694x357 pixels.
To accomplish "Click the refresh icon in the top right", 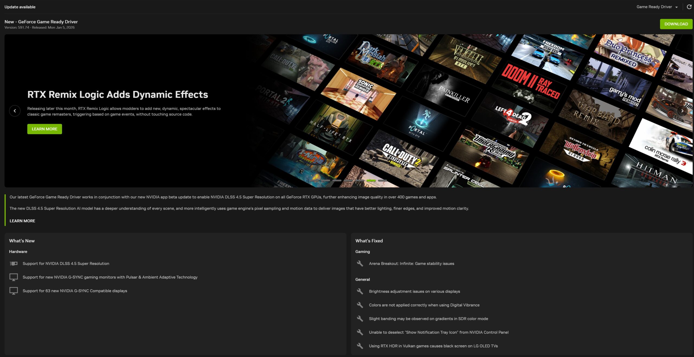I will pyautogui.click(x=689, y=7).
